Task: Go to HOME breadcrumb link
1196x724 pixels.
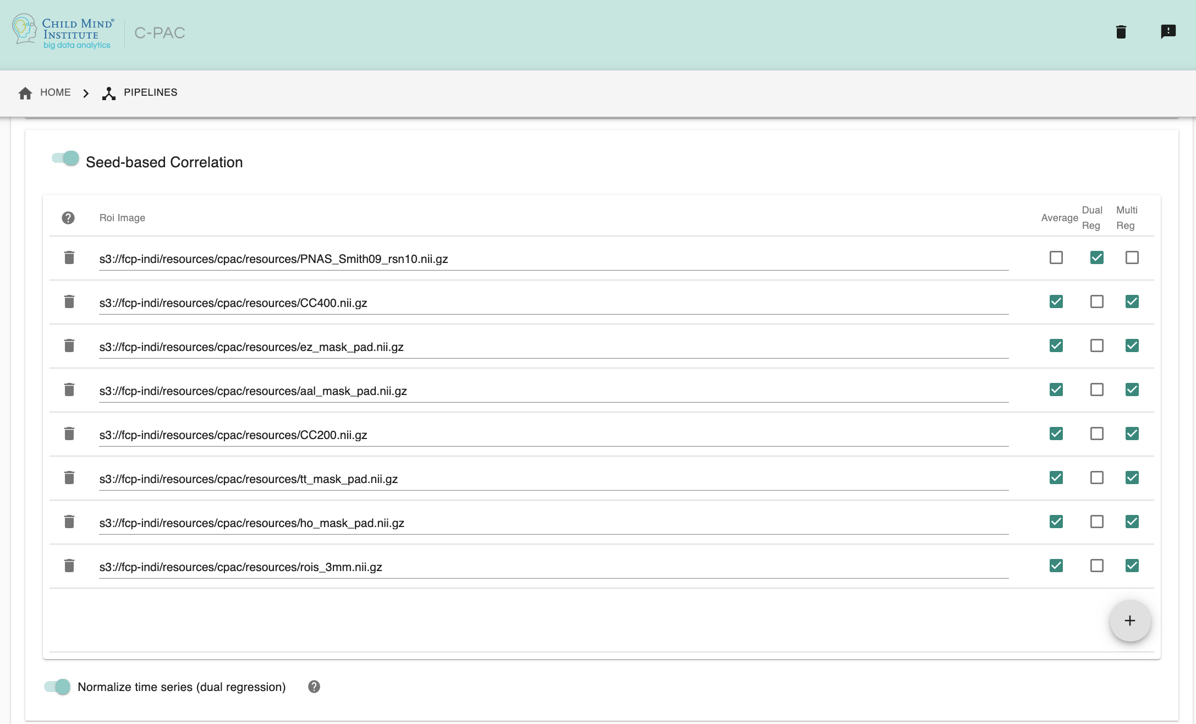Action: coord(55,92)
